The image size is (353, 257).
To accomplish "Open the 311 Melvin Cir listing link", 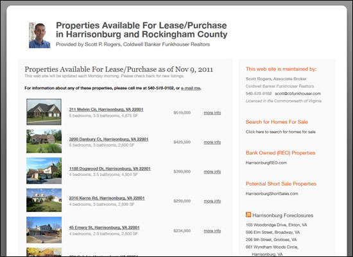I will [x=106, y=109].
